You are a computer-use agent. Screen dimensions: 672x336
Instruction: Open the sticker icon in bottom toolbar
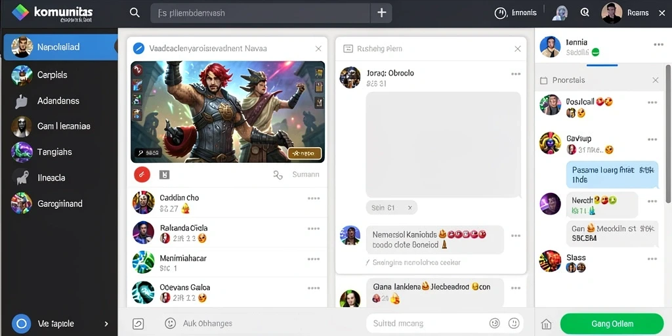[x=138, y=324]
